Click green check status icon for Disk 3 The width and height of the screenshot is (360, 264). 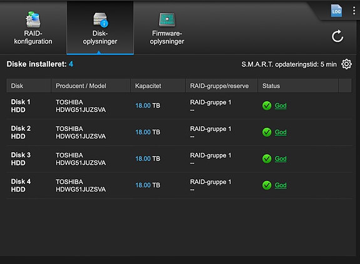267,159
